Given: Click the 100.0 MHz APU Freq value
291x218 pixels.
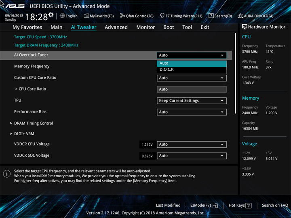Looking at the screenshot, I should pos(250,67).
